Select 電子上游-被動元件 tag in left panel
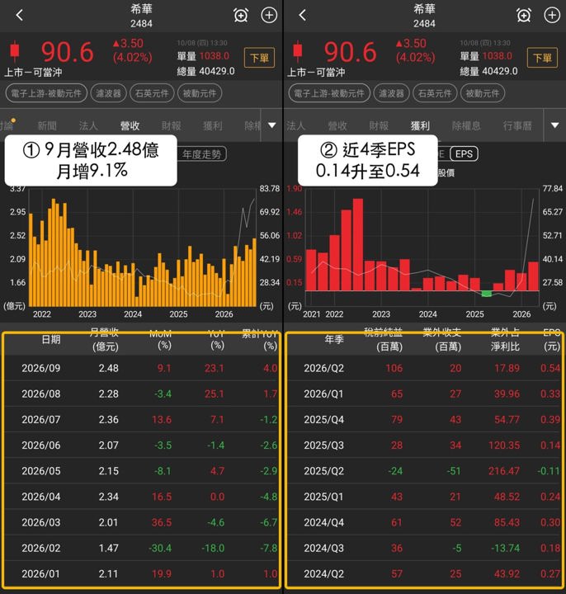This screenshot has height=594, width=566. tap(46, 93)
